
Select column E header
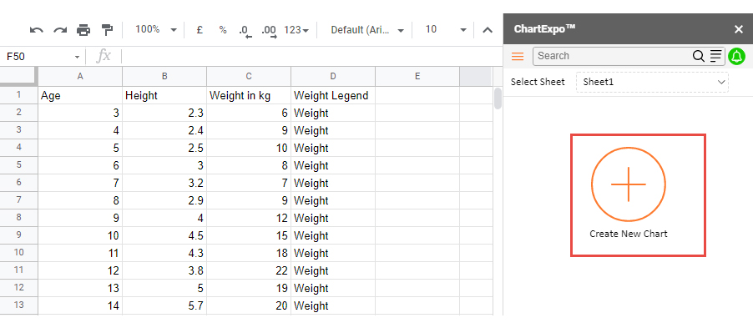click(x=417, y=76)
